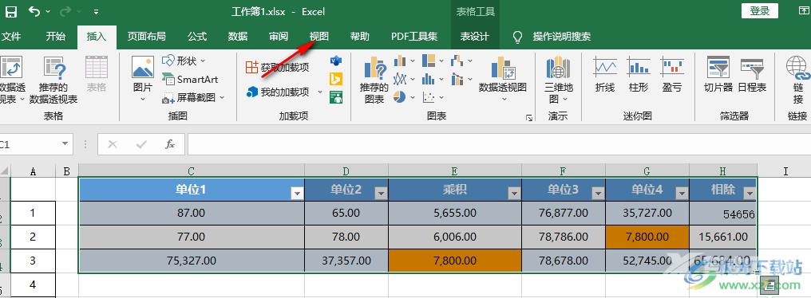The height and width of the screenshot is (298, 811).
Task: Switch to the 数据 Data tab
Action: [238, 37]
